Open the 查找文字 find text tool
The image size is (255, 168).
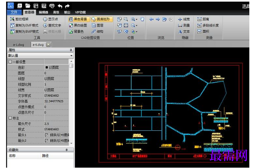coord(52,26)
